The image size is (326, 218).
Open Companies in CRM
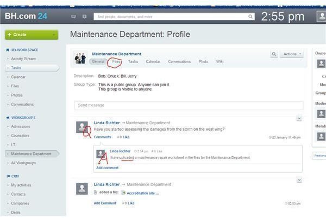click(20, 203)
